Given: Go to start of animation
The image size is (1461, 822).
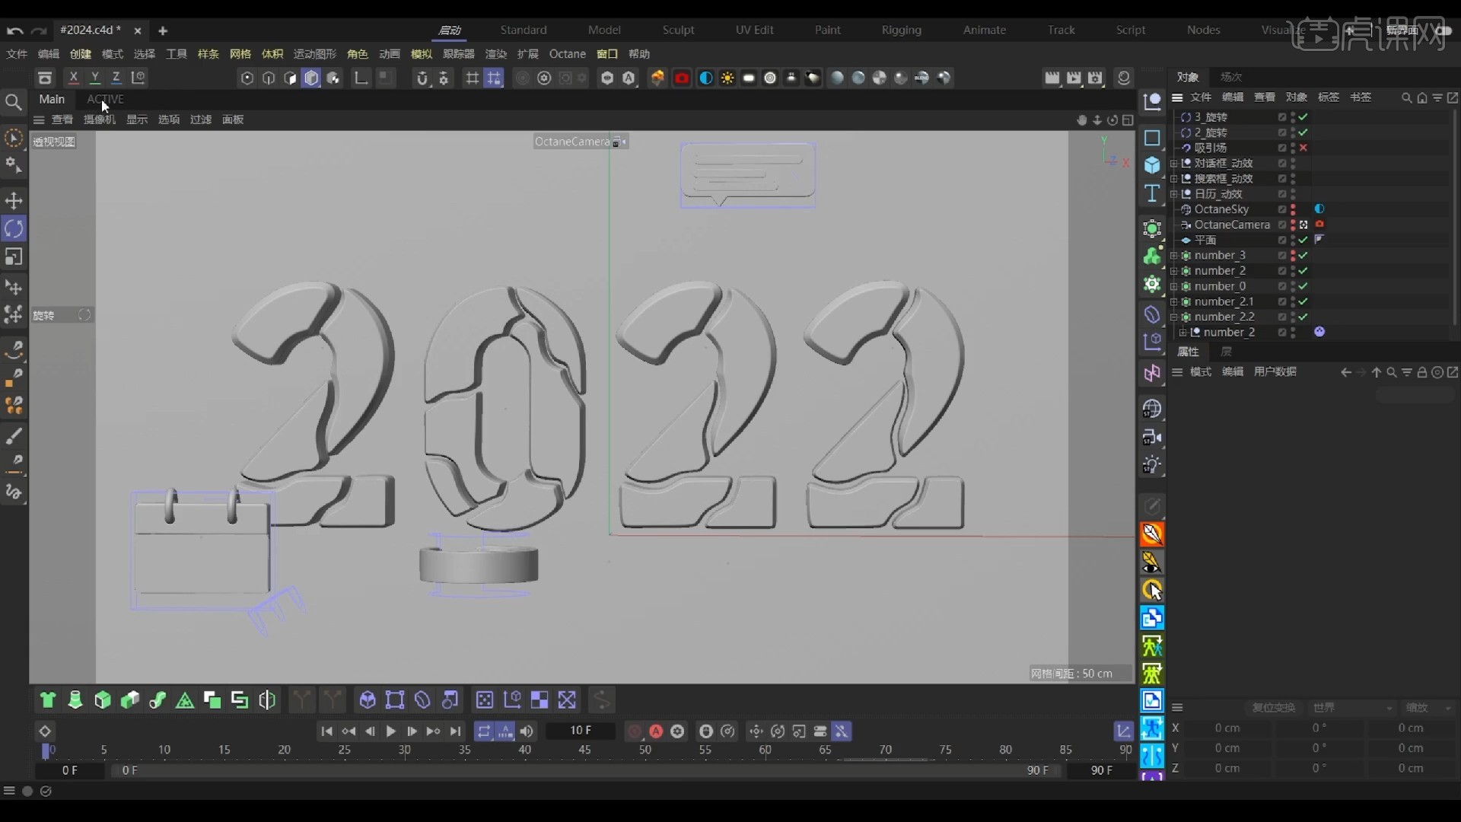Looking at the screenshot, I should (x=326, y=731).
